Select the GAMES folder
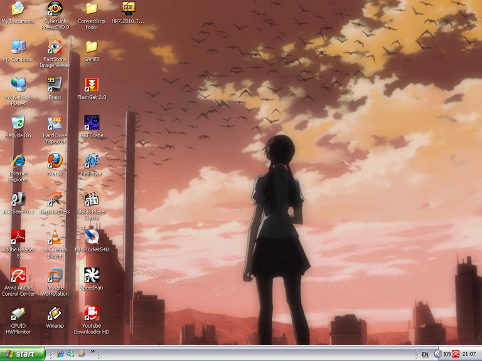482x361 pixels. (x=92, y=51)
